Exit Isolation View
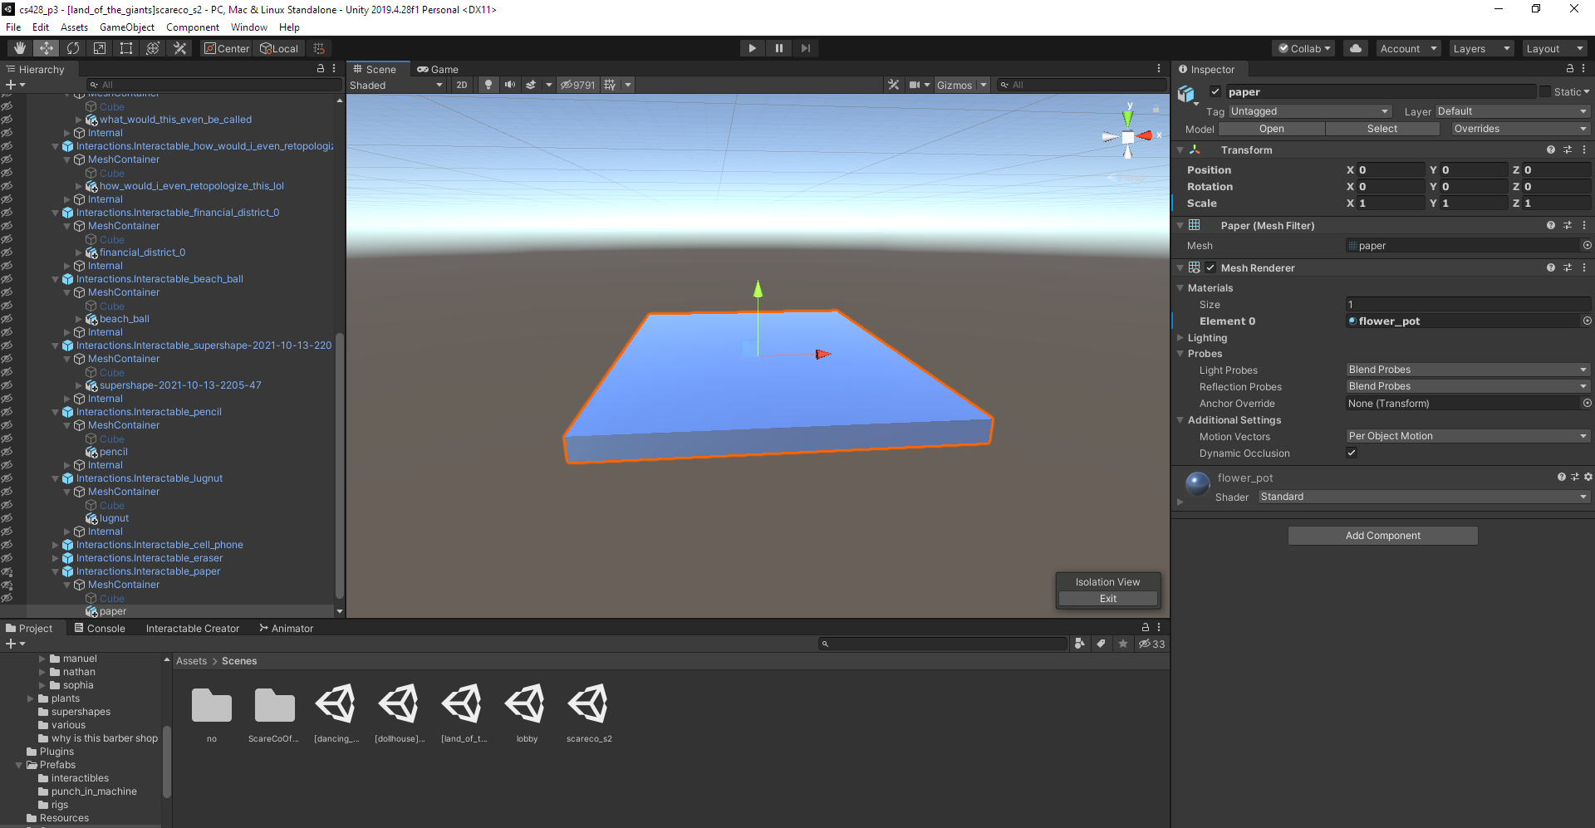Screen dimensions: 1595x828 1107,599
